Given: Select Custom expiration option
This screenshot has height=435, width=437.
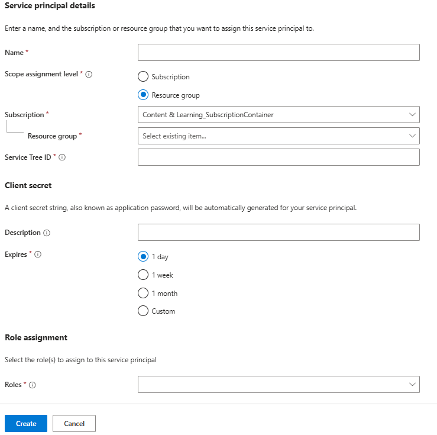Looking at the screenshot, I should click(x=143, y=311).
